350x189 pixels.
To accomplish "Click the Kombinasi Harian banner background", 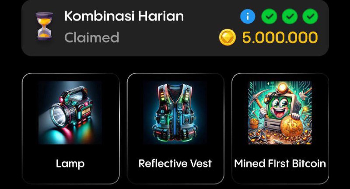I will pyautogui.click(x=175, y=27).
